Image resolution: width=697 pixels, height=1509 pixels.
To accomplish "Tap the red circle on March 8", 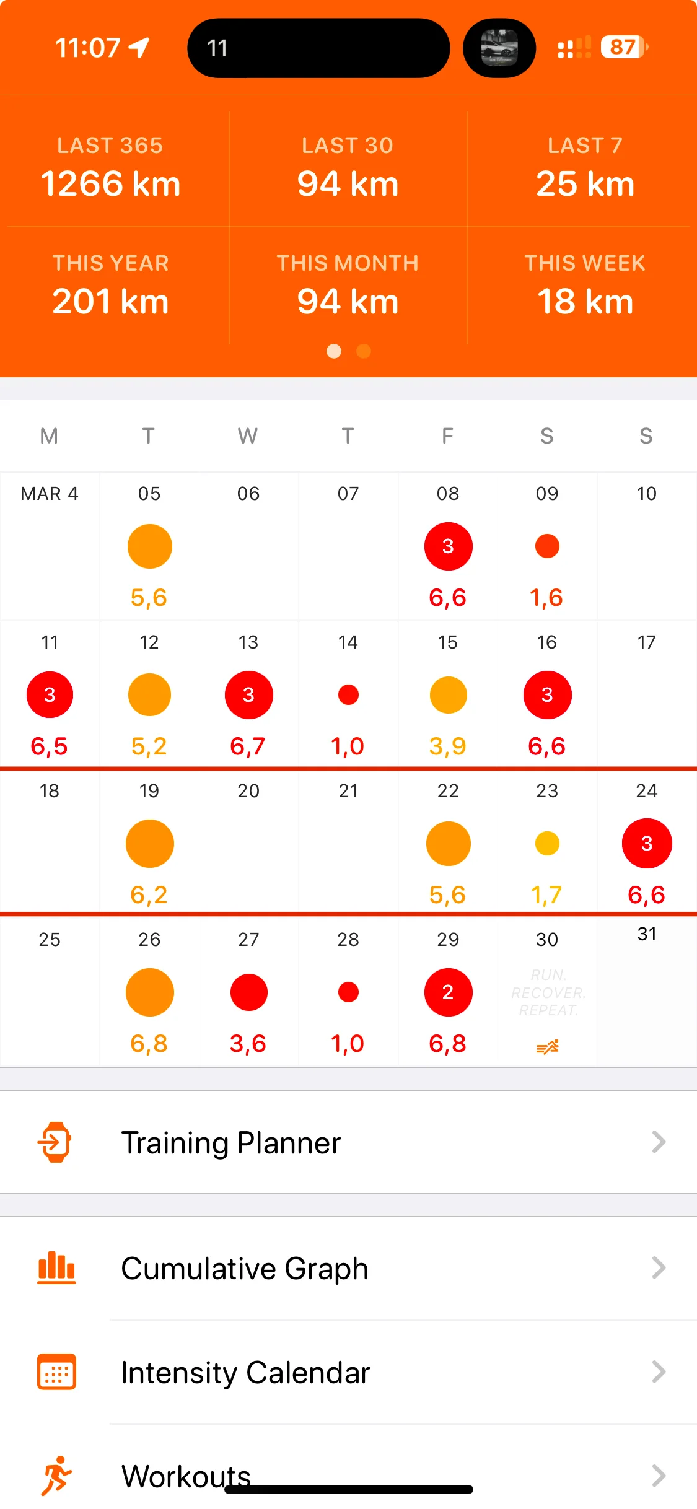I will (x=448, y=546).
